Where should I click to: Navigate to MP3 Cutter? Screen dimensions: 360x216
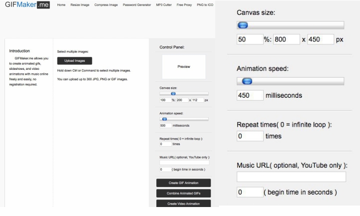click(x=163, y=5)
